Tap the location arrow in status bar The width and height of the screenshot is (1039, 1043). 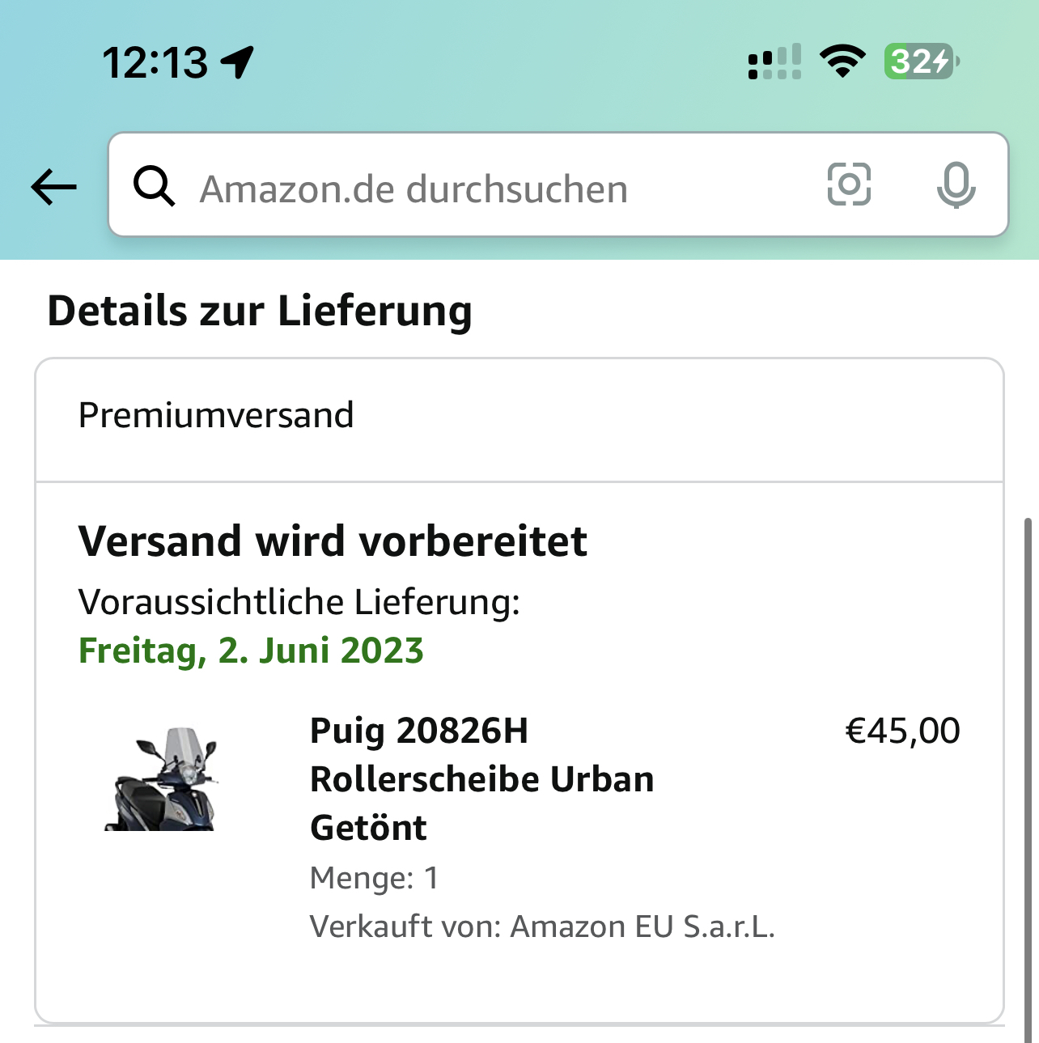pyautogui.click(x=238, y=62)
